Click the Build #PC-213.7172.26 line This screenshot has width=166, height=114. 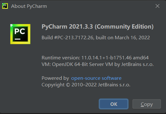point(96,38)
